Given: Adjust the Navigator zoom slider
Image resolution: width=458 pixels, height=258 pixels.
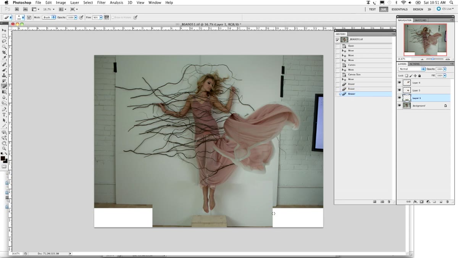Looking at the screenshot, I should point(432,59).
